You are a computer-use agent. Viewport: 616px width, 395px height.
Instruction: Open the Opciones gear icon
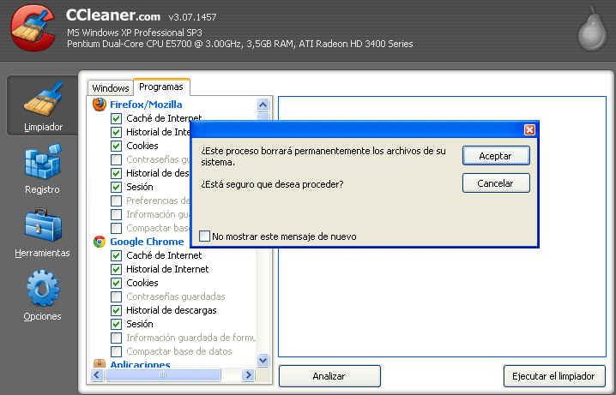coord(43,288)
